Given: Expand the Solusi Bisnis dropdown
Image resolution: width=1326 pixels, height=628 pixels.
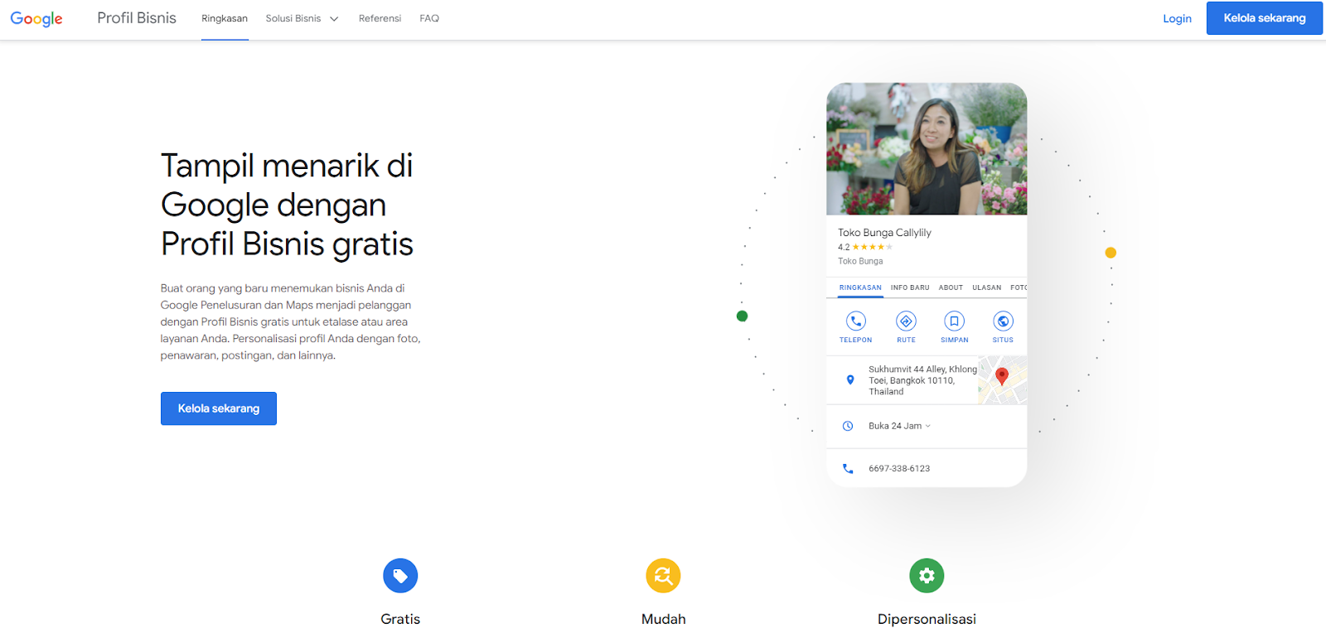Looking at the screenshot, I should pyautogui.click(x=302, y=18).
